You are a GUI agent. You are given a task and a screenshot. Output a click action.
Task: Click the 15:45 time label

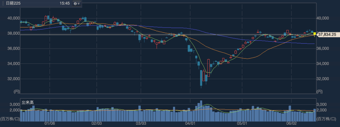(65, 3)
